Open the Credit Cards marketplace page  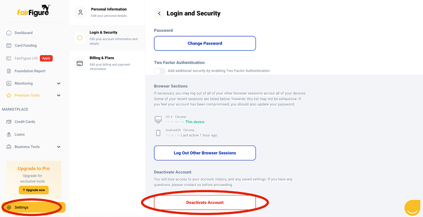(x=25, y=122)
